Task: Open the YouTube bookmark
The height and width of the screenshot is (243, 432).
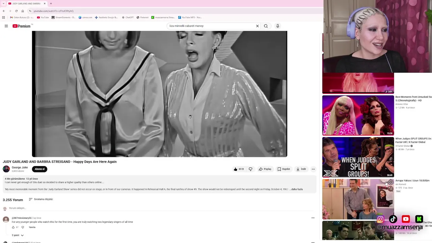Action: pos(43,18)
